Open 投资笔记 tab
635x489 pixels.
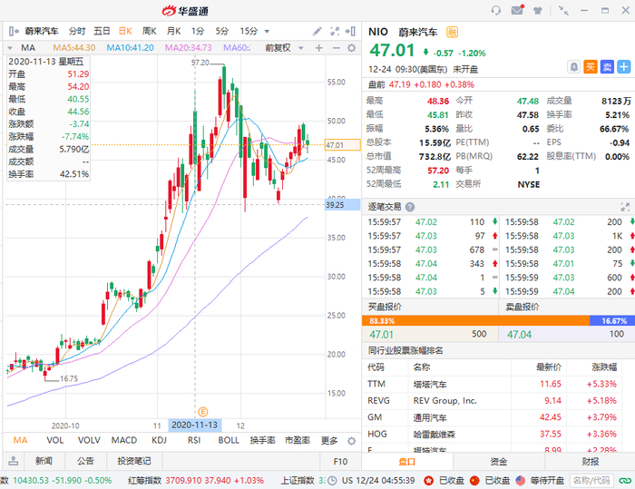(x=134, y=461)
